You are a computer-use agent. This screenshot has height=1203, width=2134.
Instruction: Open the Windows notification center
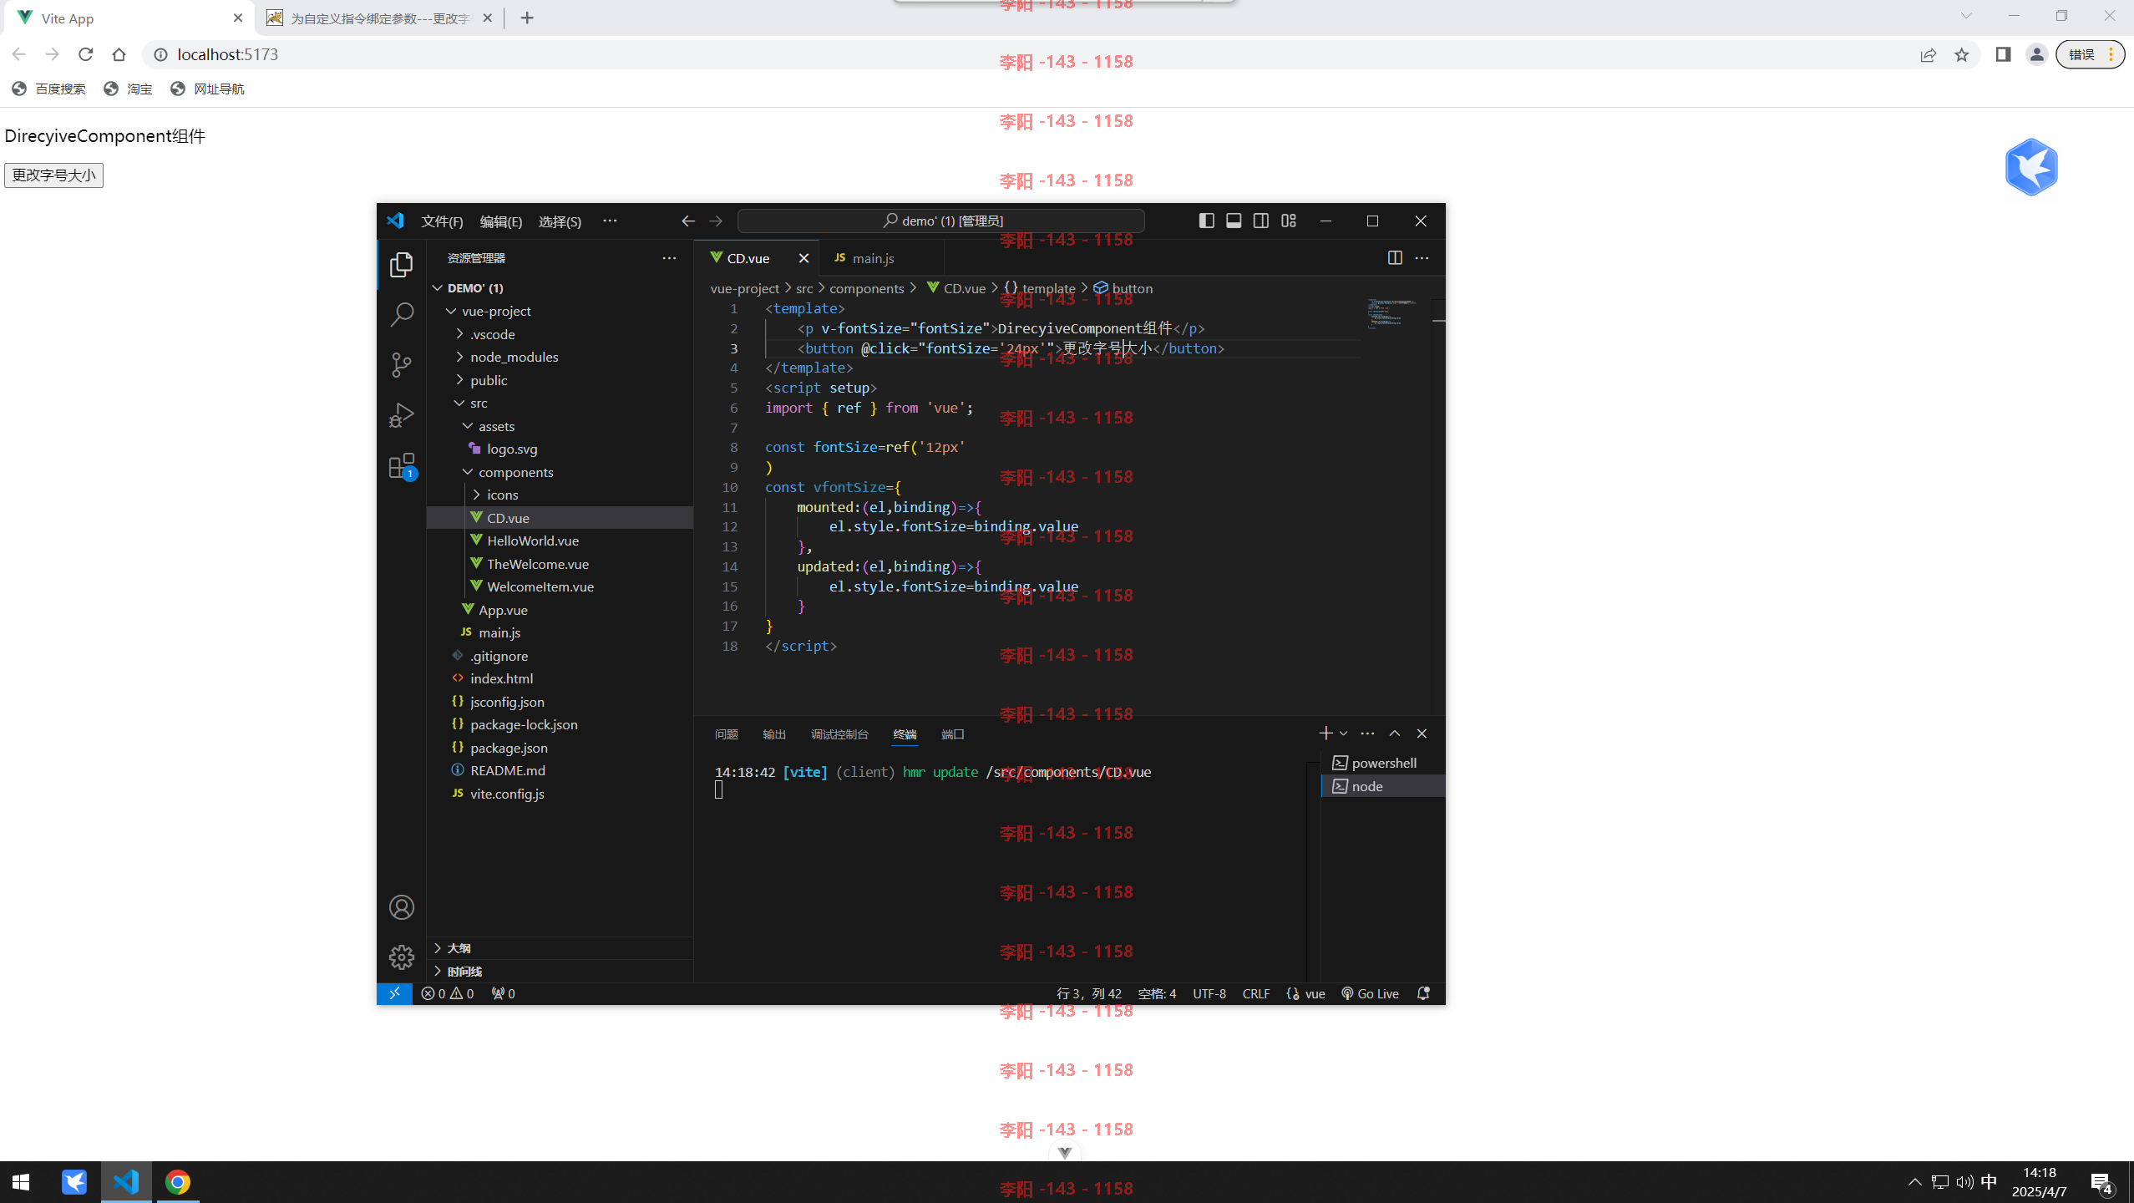point(2103,1183)
